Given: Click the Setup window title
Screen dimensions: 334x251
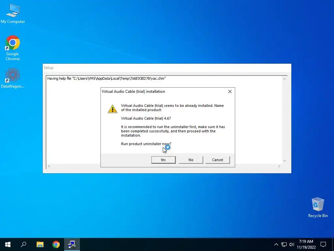Looking at the screenshot, I should [x=49, y=68].
